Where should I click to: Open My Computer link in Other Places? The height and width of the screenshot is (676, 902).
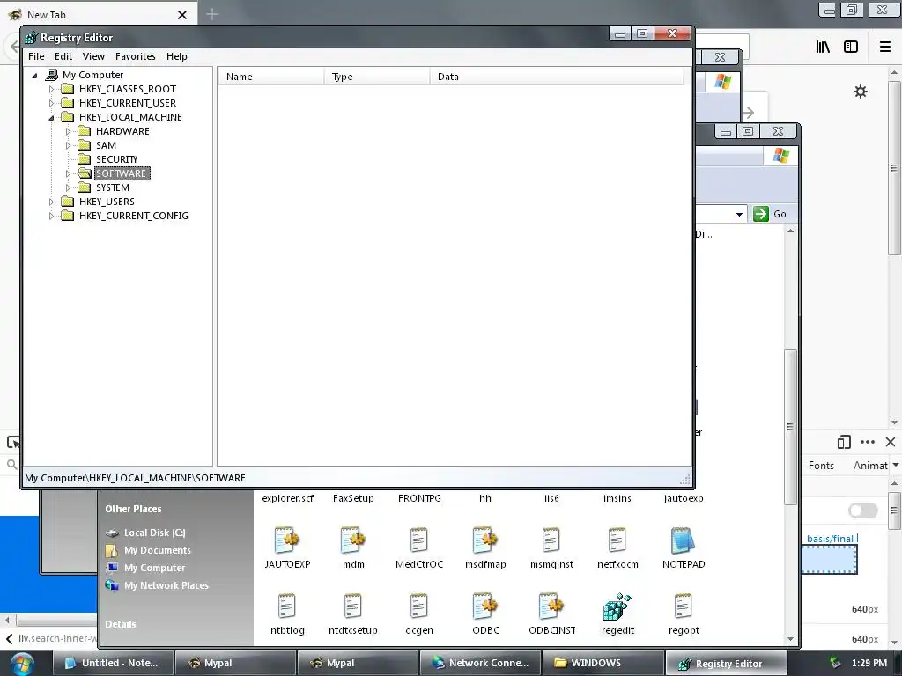(154, 568)
